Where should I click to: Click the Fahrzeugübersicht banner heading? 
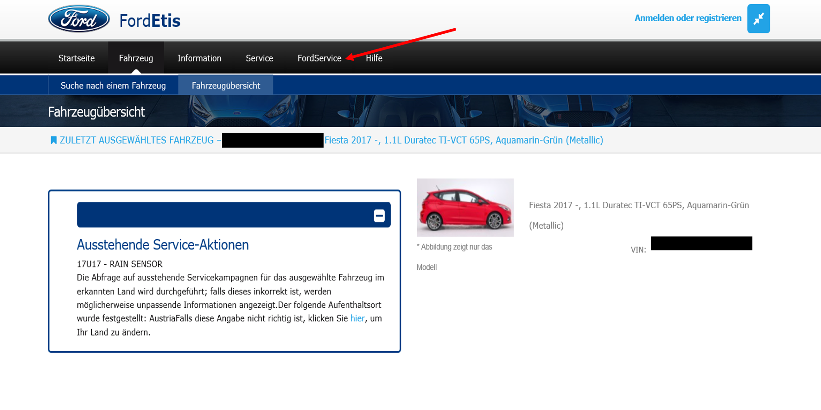[96, 112]
